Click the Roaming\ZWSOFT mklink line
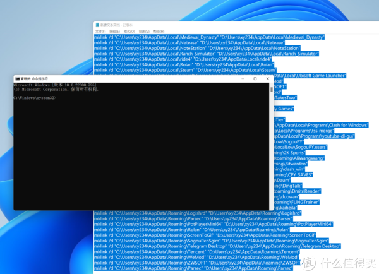 coord(198,263)
